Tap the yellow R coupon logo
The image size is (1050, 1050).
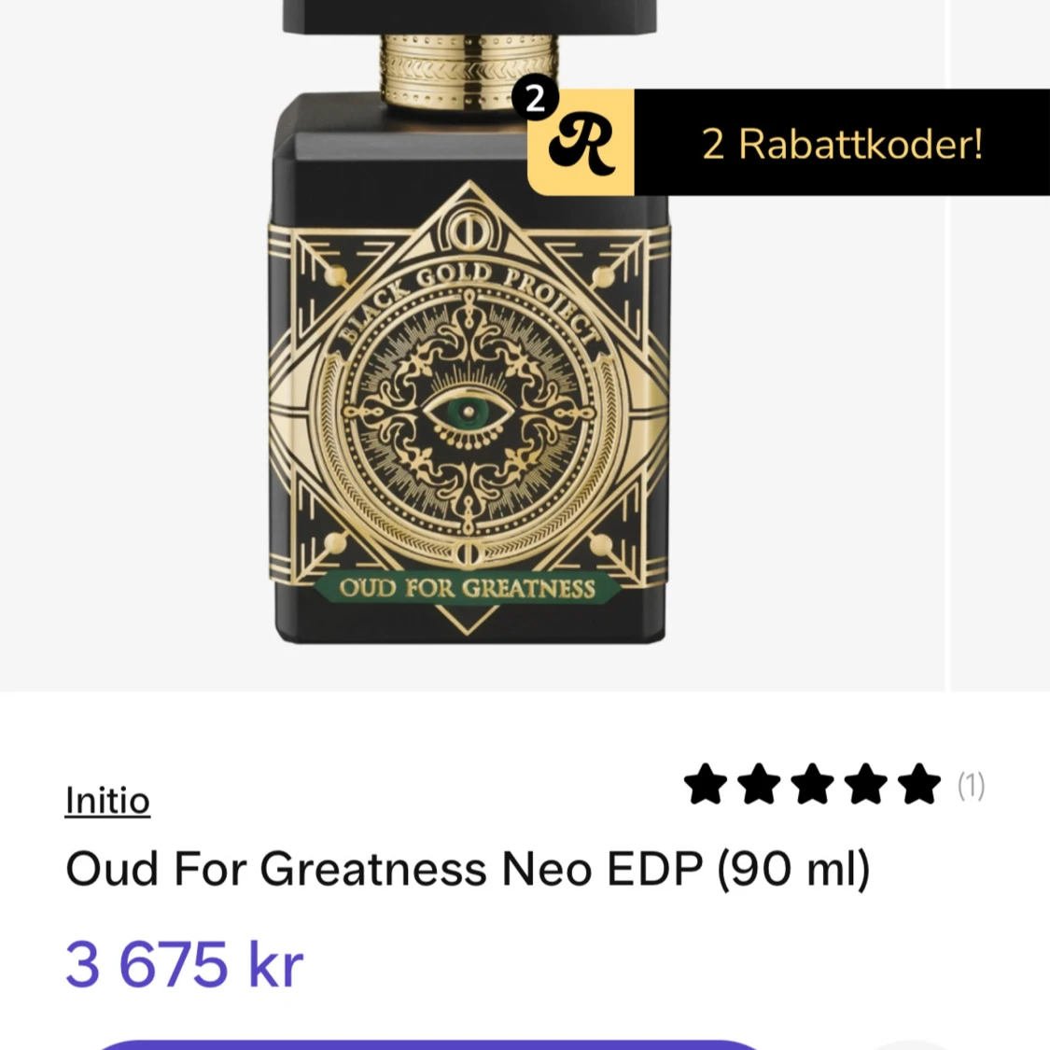(581, 142)
